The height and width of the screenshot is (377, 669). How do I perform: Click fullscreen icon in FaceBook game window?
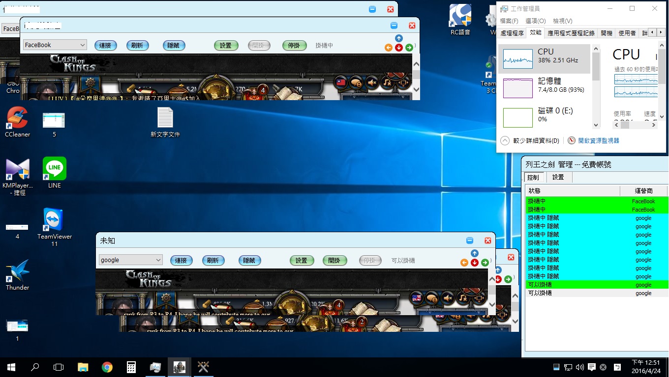(x=402, y=82)
